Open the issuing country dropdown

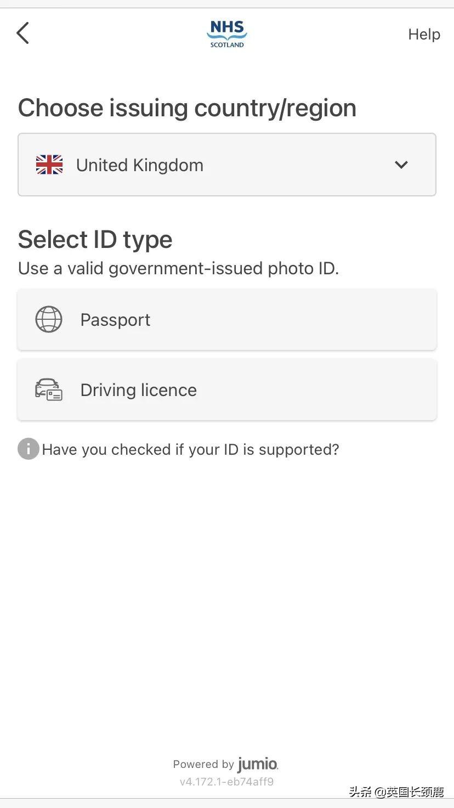point(226,165)
